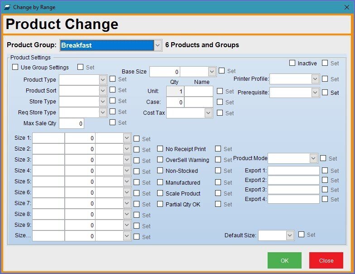Expand the Cost Tax combo box
Image resolution: width=355 pixels, height=274 pixels.
click(208, 113)
